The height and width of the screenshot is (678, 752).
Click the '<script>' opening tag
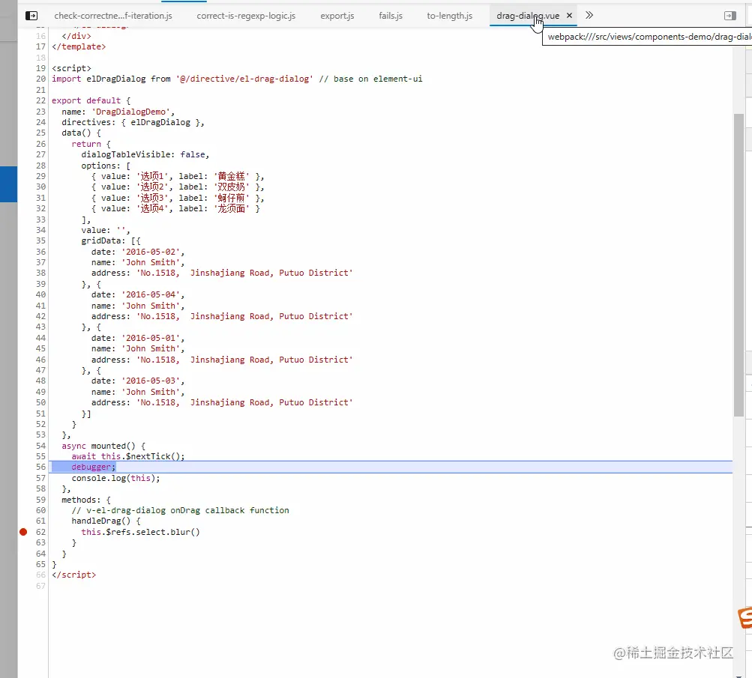coord(71,68)
